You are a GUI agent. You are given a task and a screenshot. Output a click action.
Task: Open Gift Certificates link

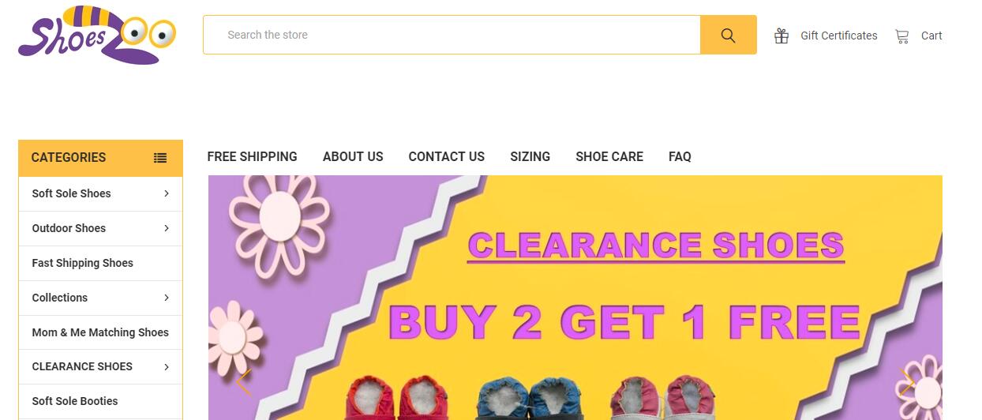click(838, 36)
